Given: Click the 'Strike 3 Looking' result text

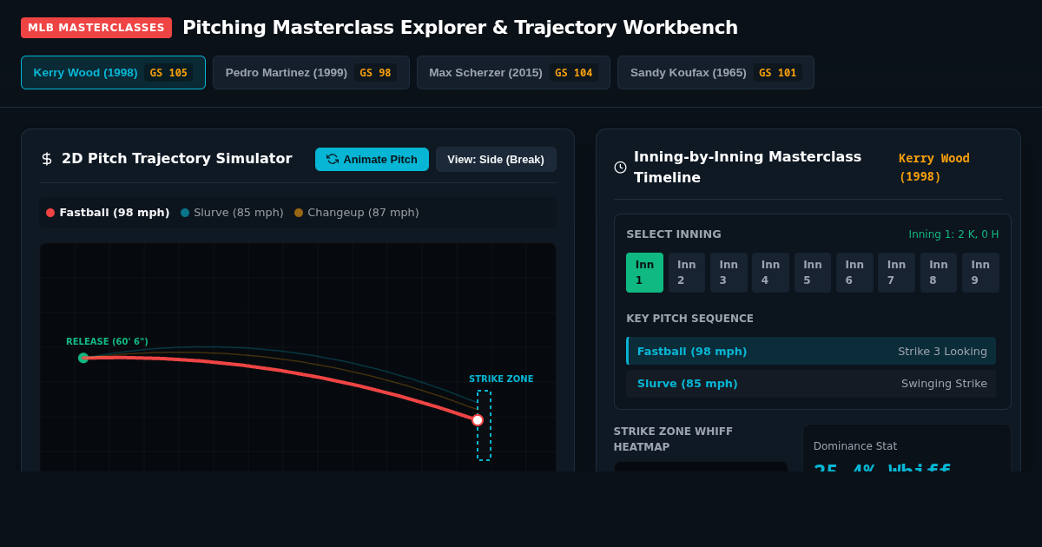Looking at the screenshot, I should [942, 351].
